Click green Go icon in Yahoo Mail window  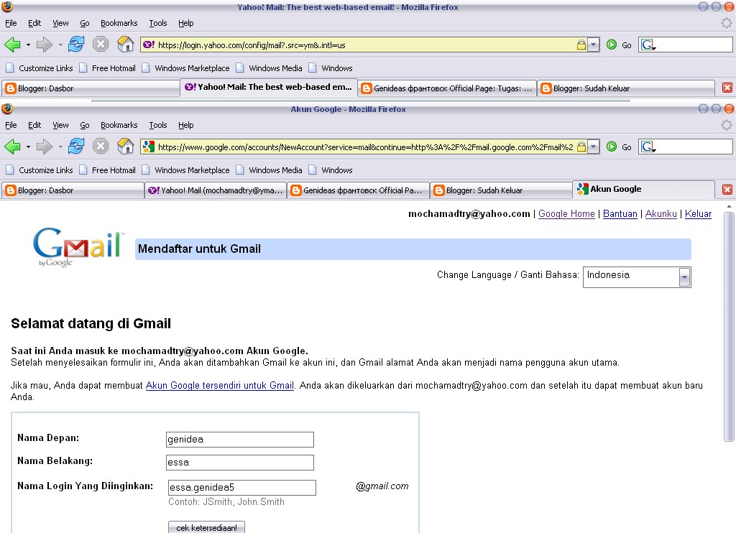coord(612,45)
